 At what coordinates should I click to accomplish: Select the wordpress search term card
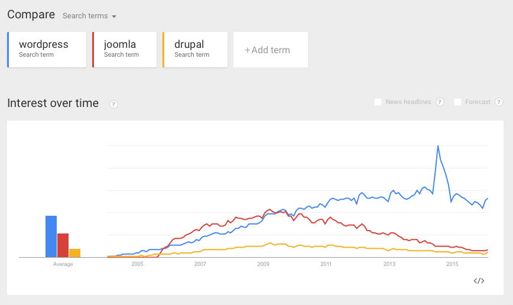coord(47,49)
